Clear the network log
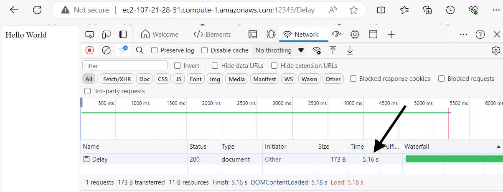This screenshot has height=192, width=503. click(x=106, y=50)
